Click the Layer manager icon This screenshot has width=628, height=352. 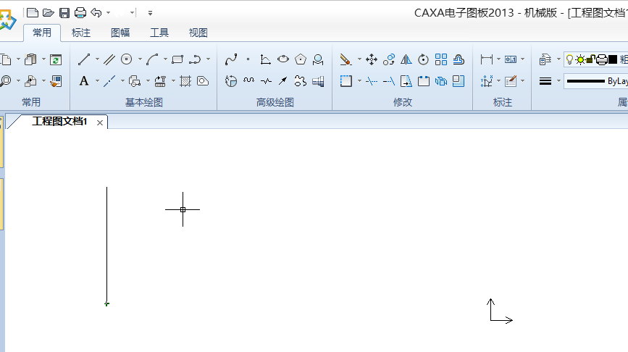[x=545, y=59]
